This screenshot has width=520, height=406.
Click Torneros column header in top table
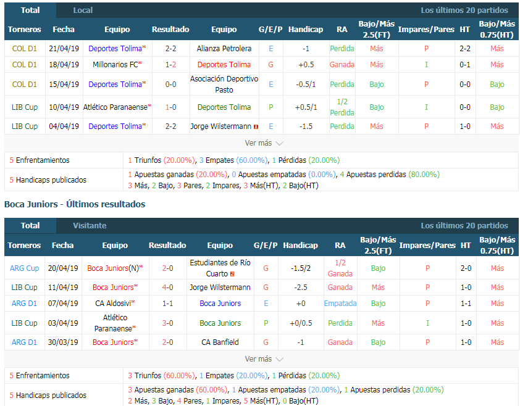click(25, 30)
